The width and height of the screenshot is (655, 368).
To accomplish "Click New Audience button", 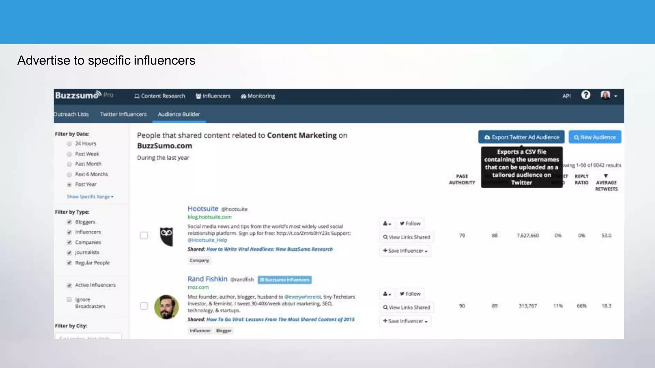I will 595,137.
